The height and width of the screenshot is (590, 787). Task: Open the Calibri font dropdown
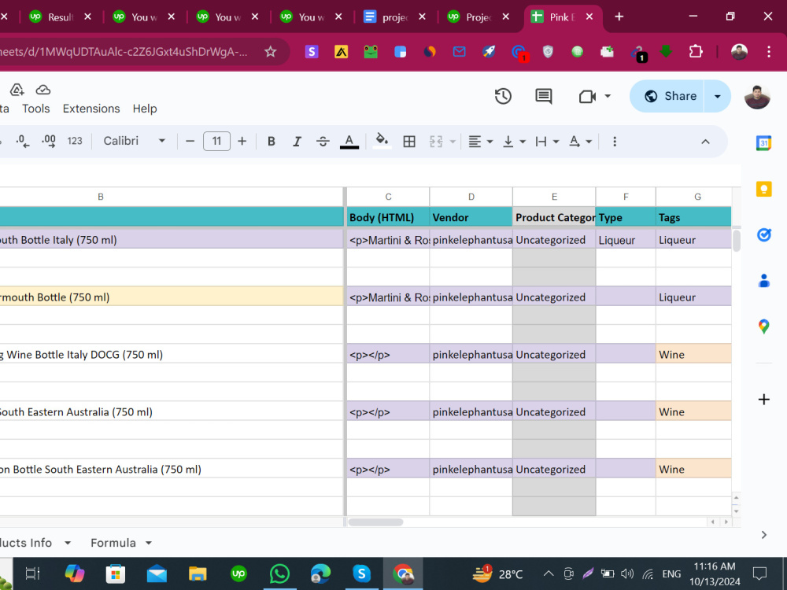coord(134,142)
